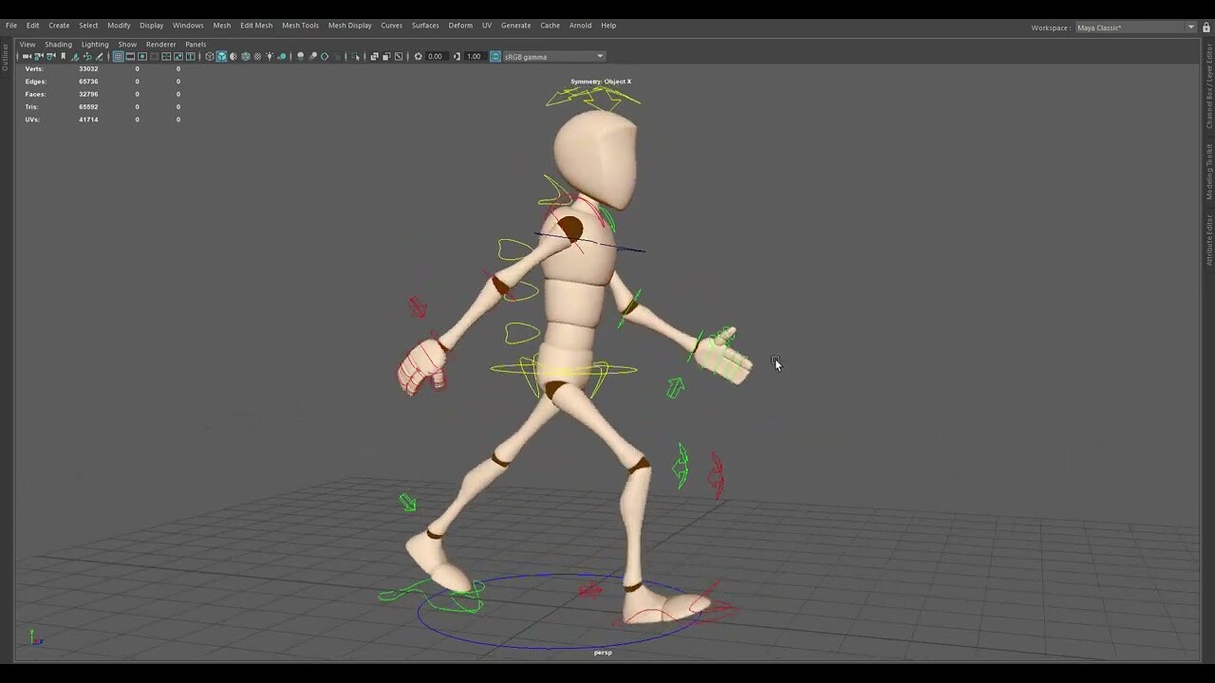Toggle the resolution gate icon
This screenshot has height=683, width=1215.
(142, 56)
